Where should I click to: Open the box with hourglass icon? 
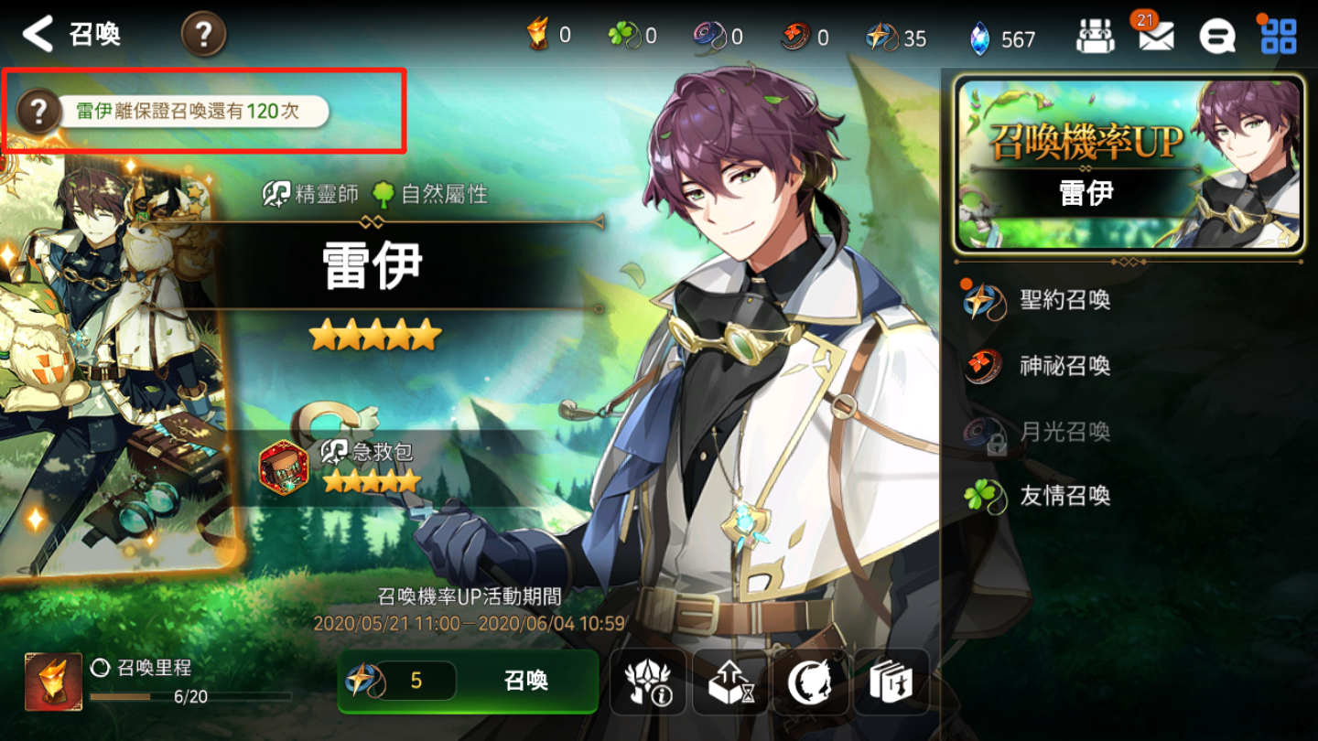[729, 682]
